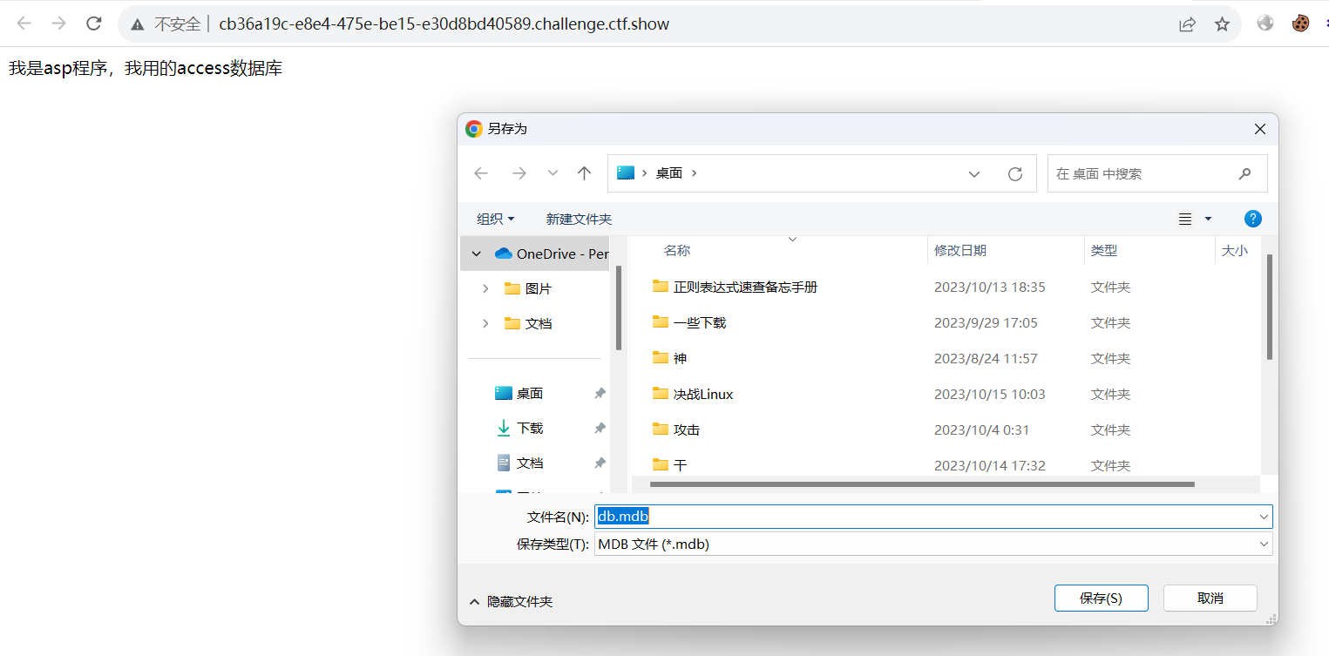1329x656 pixels.
Task: Click the file list vertical scrollbar
Action: (x=1270, y=307)
